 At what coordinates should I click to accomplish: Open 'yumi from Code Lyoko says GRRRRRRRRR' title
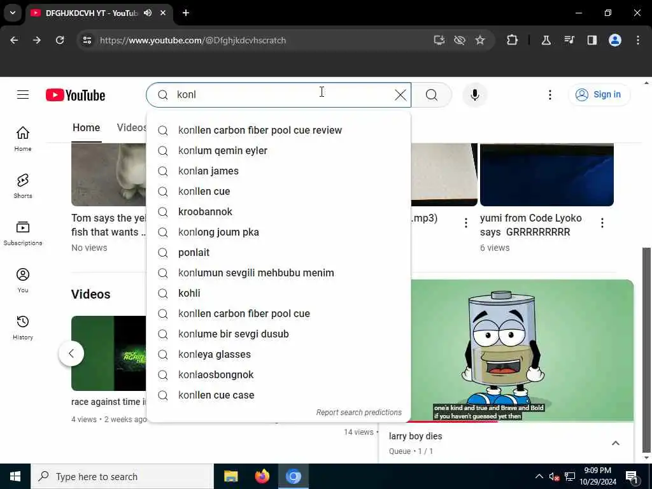(531, 225)
